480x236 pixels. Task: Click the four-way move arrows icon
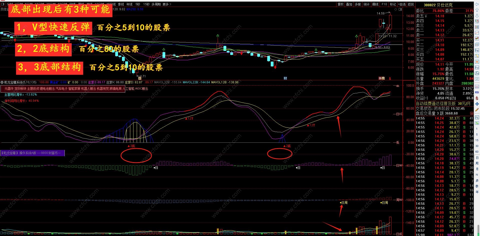pyautogui.click(x=477, y=104)
